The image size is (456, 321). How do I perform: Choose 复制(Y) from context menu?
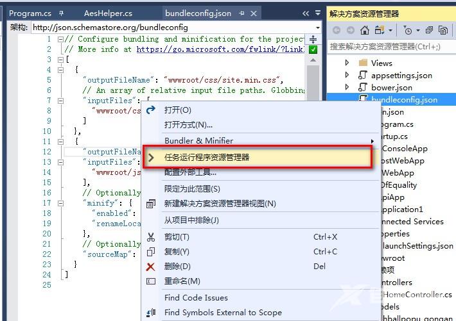(177, 252)
